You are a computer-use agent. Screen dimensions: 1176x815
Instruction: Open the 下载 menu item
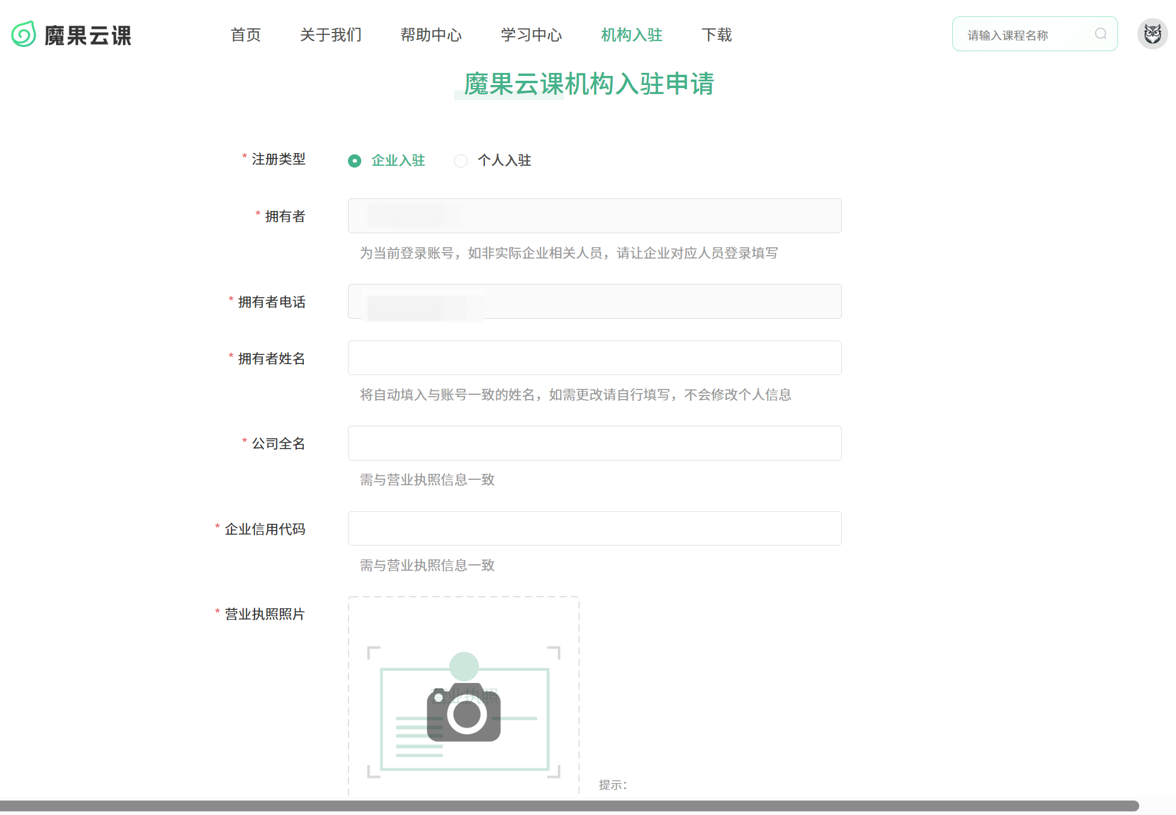pos(717,35)
